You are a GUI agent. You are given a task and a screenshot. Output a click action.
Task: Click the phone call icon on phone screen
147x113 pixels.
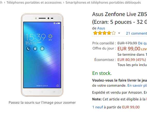[28, 49]
